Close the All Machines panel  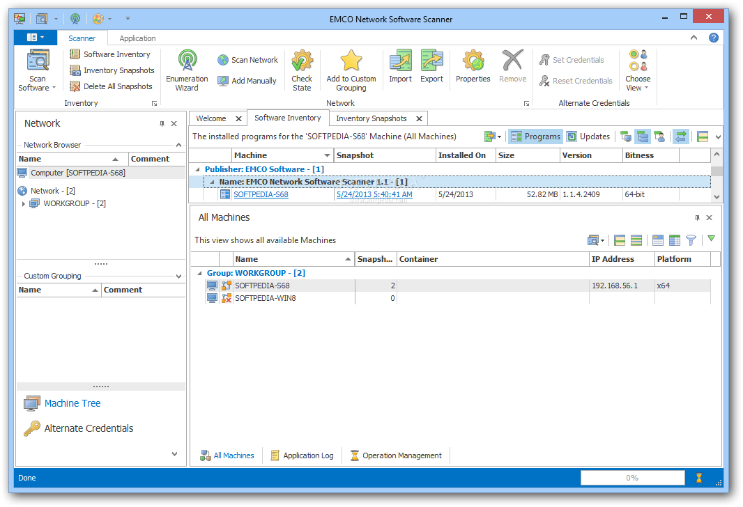pyautogui.click(x=710, y=218)
